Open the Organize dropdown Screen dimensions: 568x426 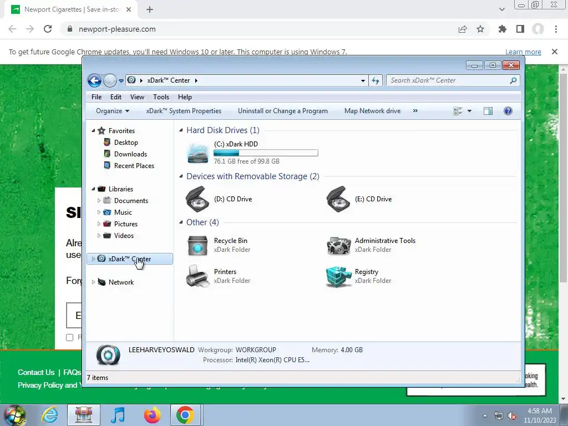(x=113, y=111)
